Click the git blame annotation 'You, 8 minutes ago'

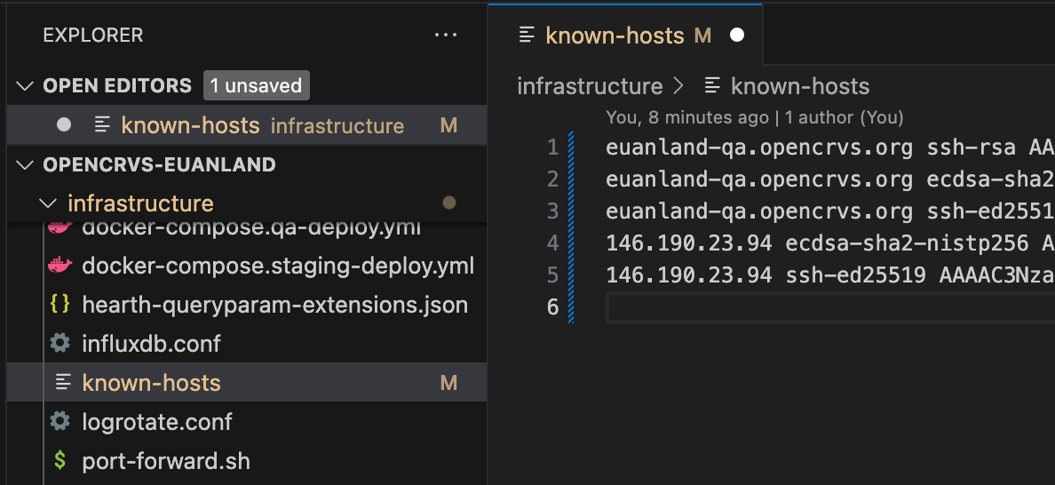(x=686, y=117)
